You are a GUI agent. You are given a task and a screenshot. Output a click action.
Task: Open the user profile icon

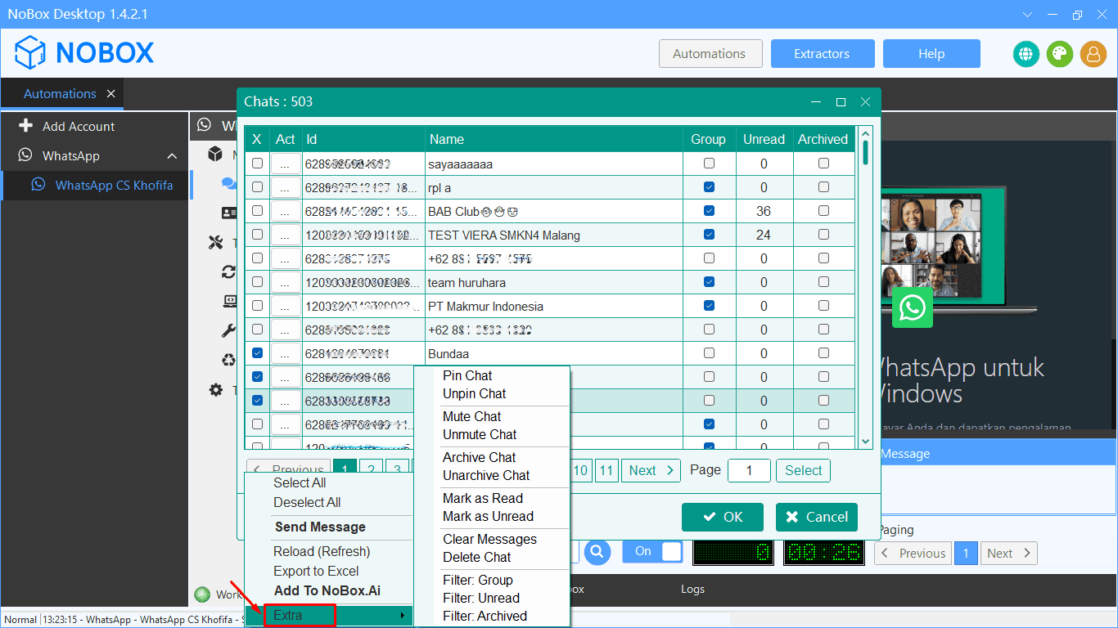1093,54
